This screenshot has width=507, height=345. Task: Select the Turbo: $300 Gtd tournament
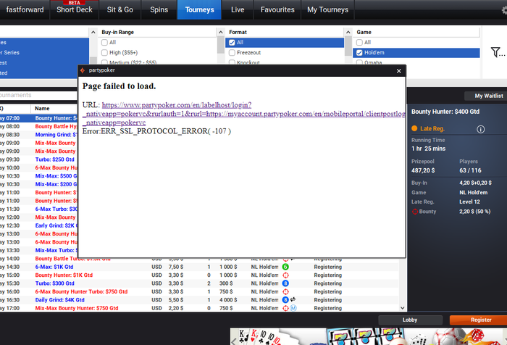pos(199,283)
